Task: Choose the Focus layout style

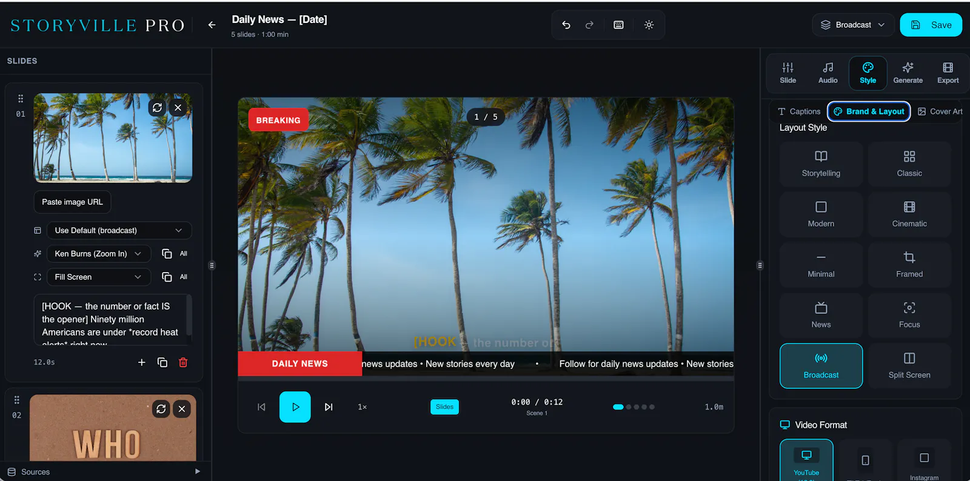Action: [909, 316]
